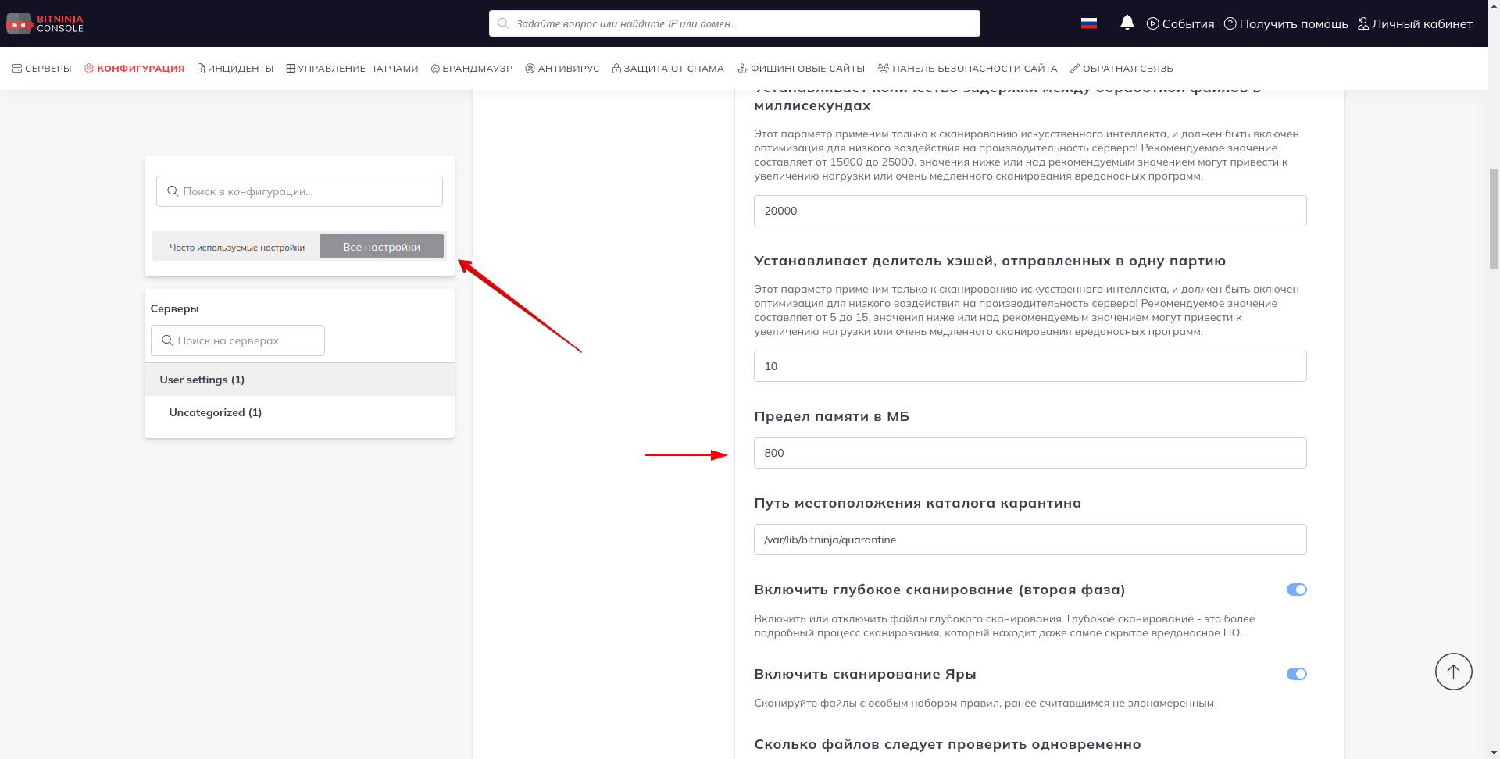Open the Серверы menu item
The image size is (1500, 759).
point(42,69)
